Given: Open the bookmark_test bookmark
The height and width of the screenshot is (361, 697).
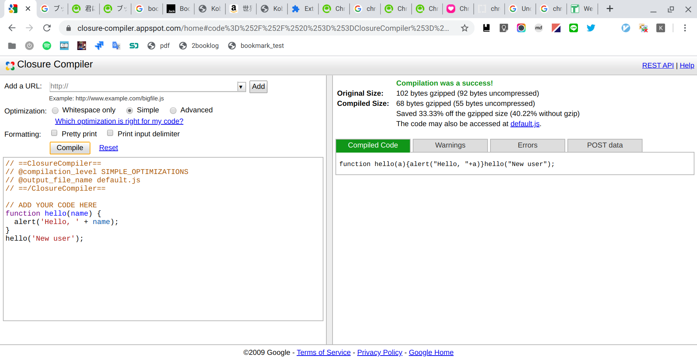Looking at the screenshot, I should [256, 46].
